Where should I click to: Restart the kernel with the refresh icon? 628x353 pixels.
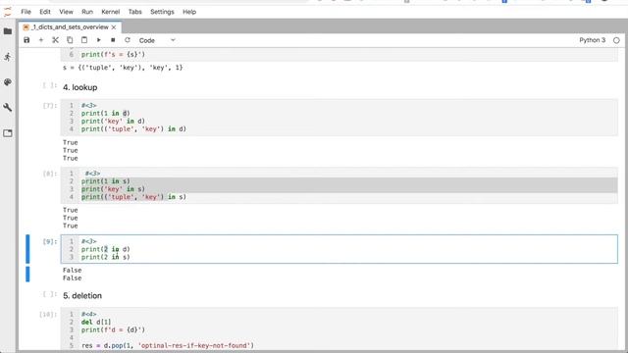(128, 40)
